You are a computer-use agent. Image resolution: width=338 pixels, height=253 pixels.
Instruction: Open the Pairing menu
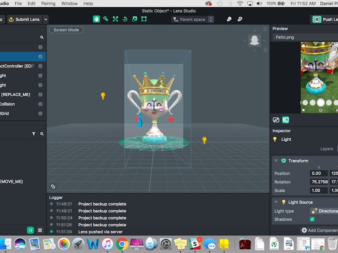point(48,3)
